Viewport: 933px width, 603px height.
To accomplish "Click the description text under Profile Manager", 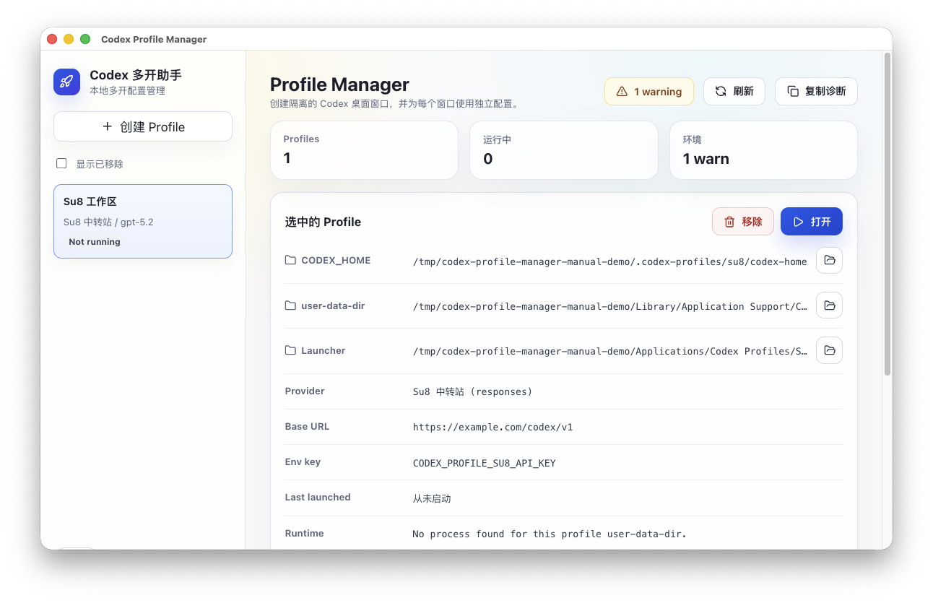I will (x=394, y=104).
